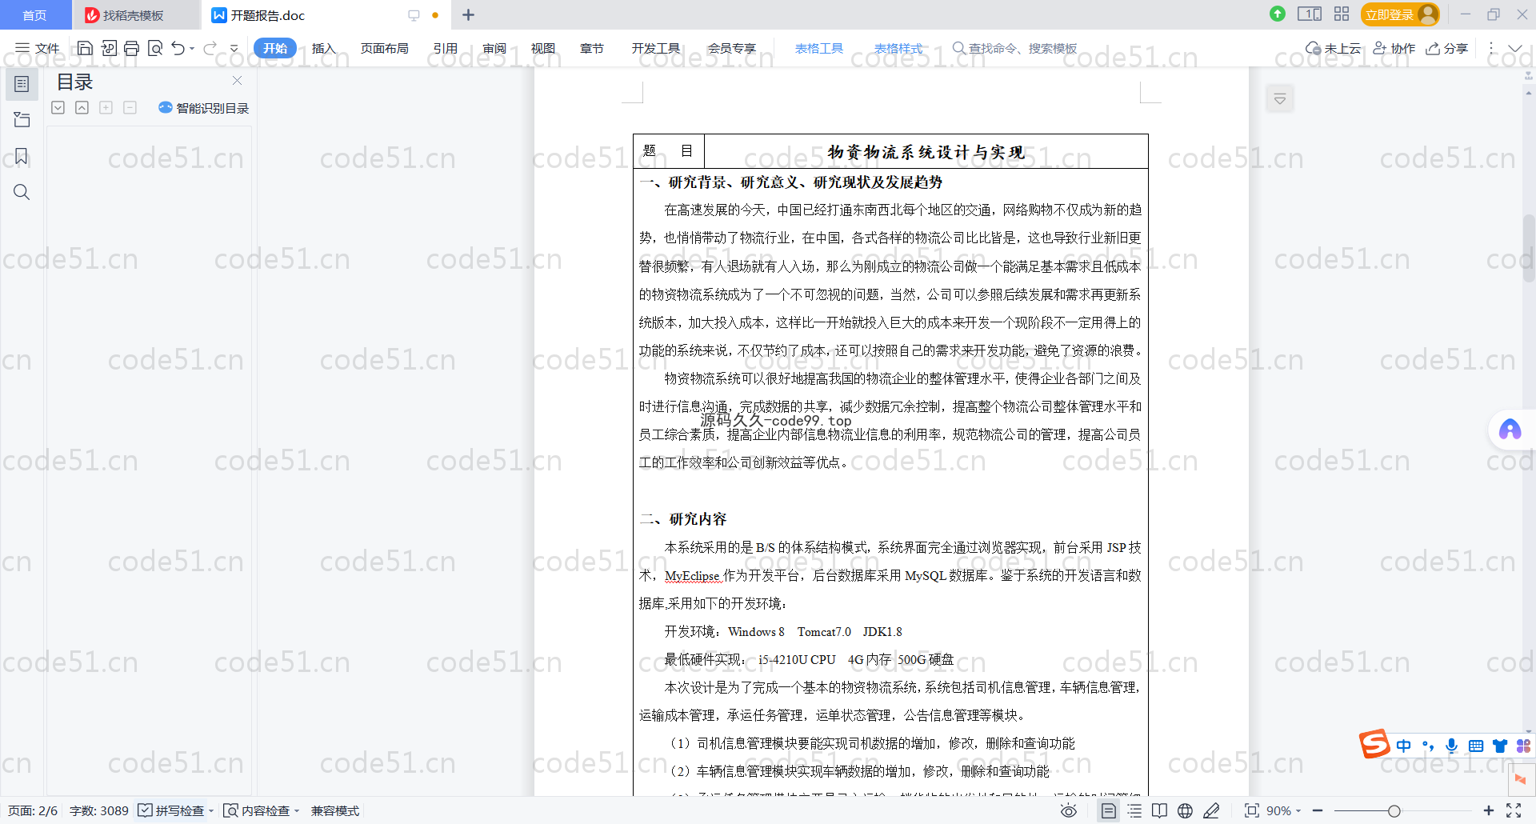Open the 90% zoom level dropdown
Viewport: 1536px width, 824px height.
(x=1283, y=810)
